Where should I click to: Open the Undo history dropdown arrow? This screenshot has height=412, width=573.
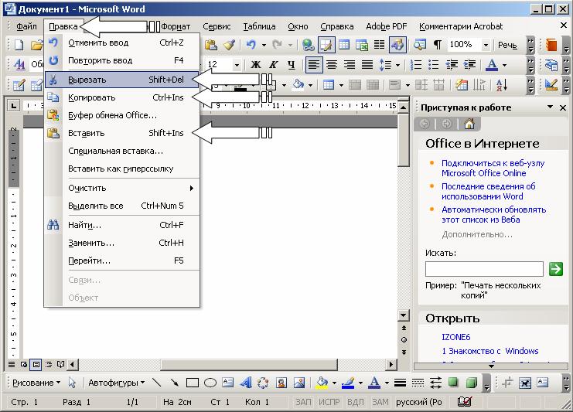click(x=264, y=46)
